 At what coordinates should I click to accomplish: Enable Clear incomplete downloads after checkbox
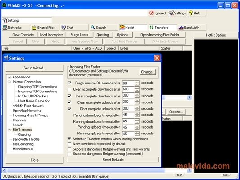[x=69, y=89]
